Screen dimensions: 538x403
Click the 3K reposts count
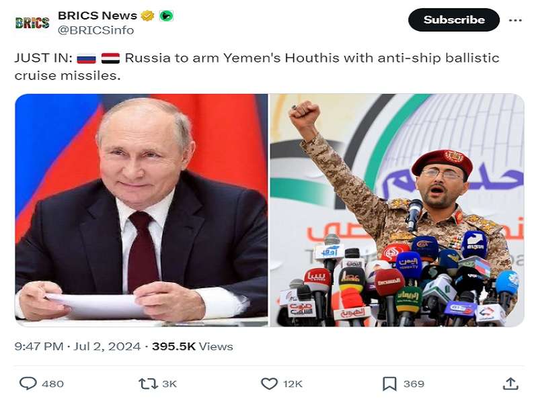click(169, 384)
